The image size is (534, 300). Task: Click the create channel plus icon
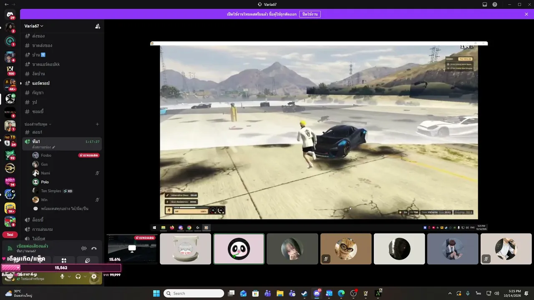click(97, 124)
